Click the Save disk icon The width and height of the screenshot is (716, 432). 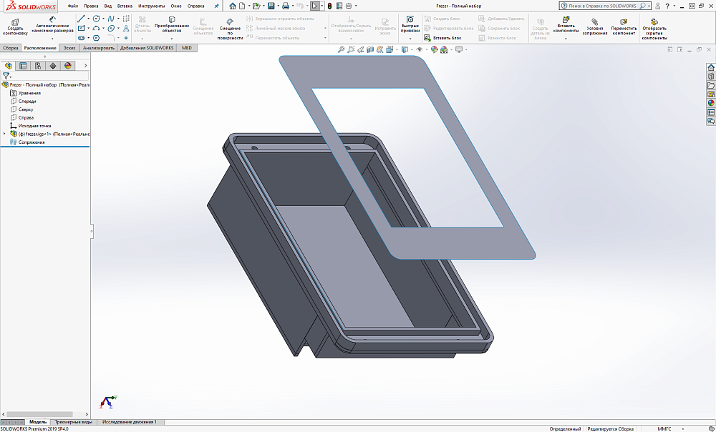tap(271, 6)
